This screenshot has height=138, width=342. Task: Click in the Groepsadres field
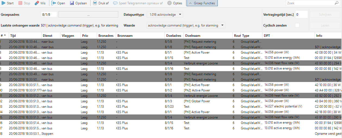pos(49,14)
